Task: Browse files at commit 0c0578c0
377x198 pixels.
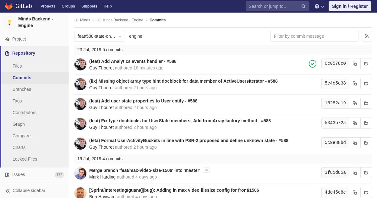Action: pos(366,63)
